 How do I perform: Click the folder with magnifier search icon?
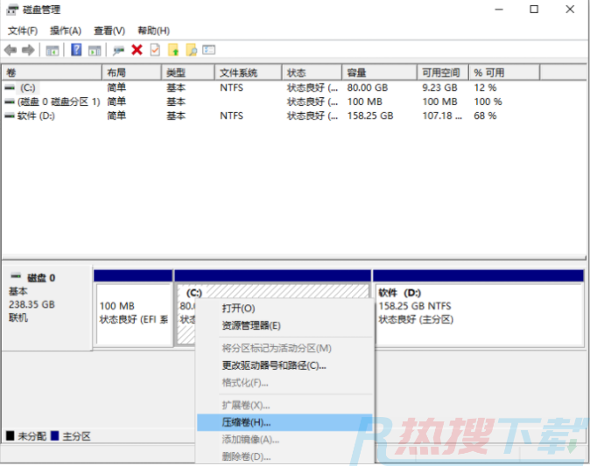click(191, 50)
